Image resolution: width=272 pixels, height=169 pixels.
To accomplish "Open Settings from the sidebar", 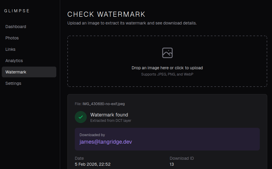I will pos(13,83).
